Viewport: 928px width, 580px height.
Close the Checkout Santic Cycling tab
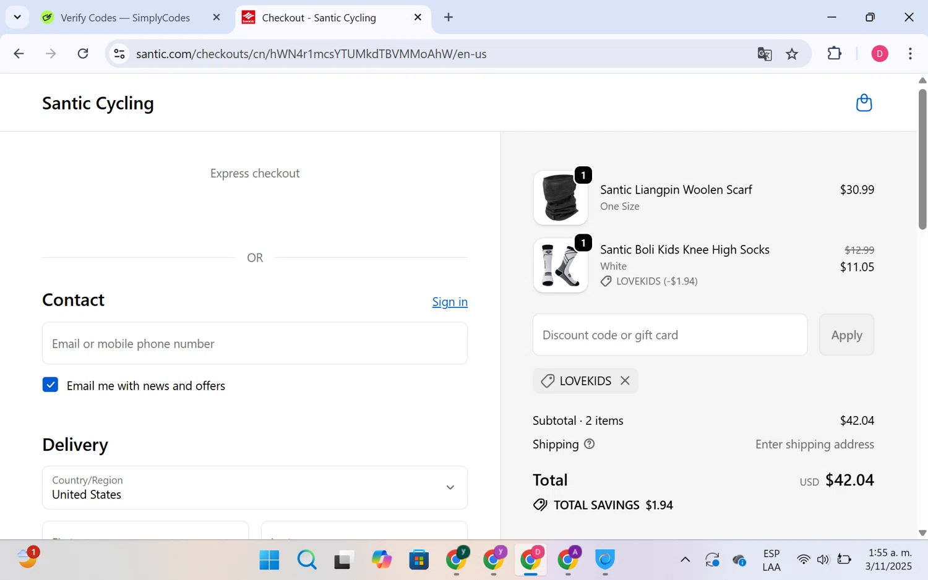click(418, 17)
